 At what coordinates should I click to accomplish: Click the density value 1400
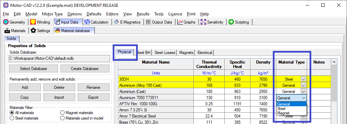[263, 104]
